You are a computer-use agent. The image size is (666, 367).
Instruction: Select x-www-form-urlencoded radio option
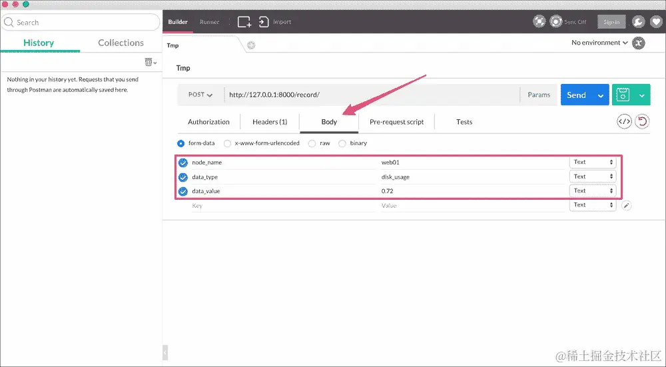(227, 144)
